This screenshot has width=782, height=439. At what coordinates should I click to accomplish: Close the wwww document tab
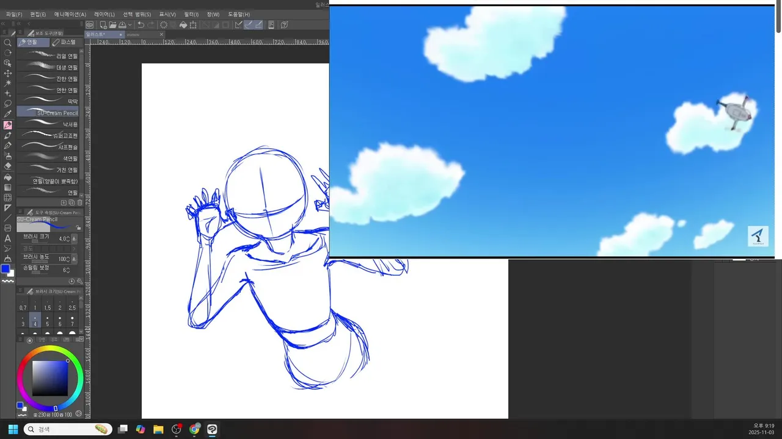coord(162,35)
